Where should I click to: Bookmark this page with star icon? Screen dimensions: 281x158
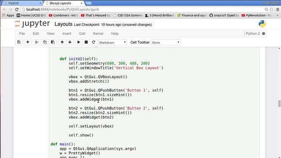[x=271, y=10]
